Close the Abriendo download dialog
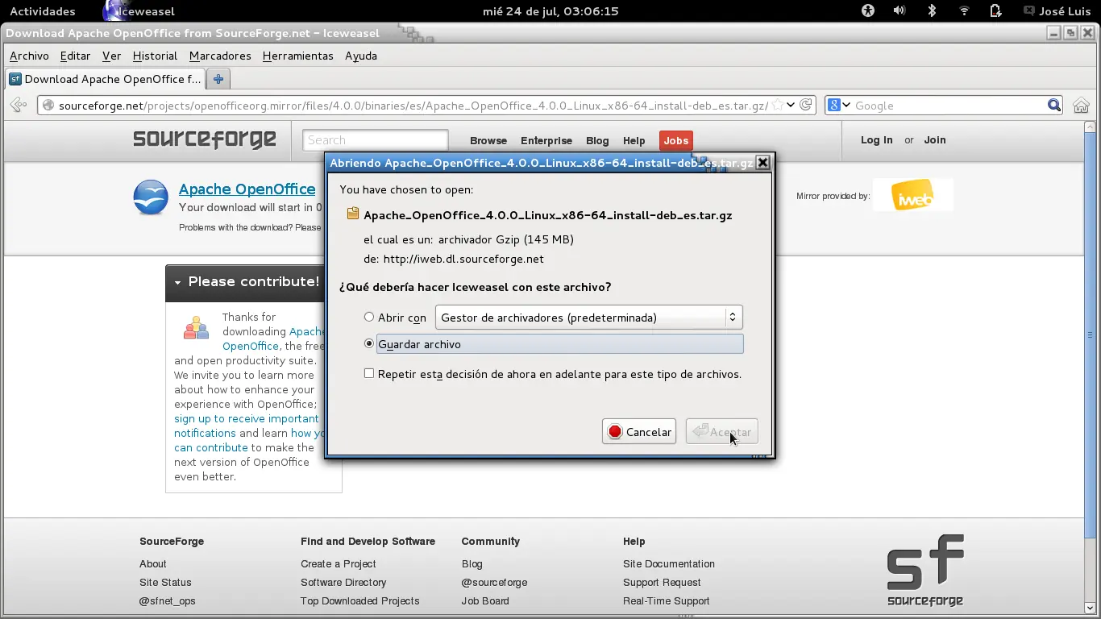The width and height of the screenshot is (1101, 619). [x=762, y=162]
